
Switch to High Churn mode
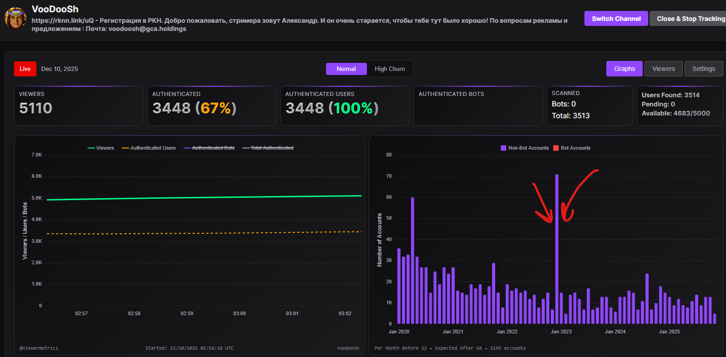point(390,69)
